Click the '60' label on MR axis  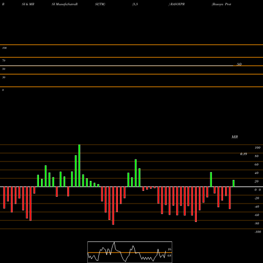(x=257, y=165)
